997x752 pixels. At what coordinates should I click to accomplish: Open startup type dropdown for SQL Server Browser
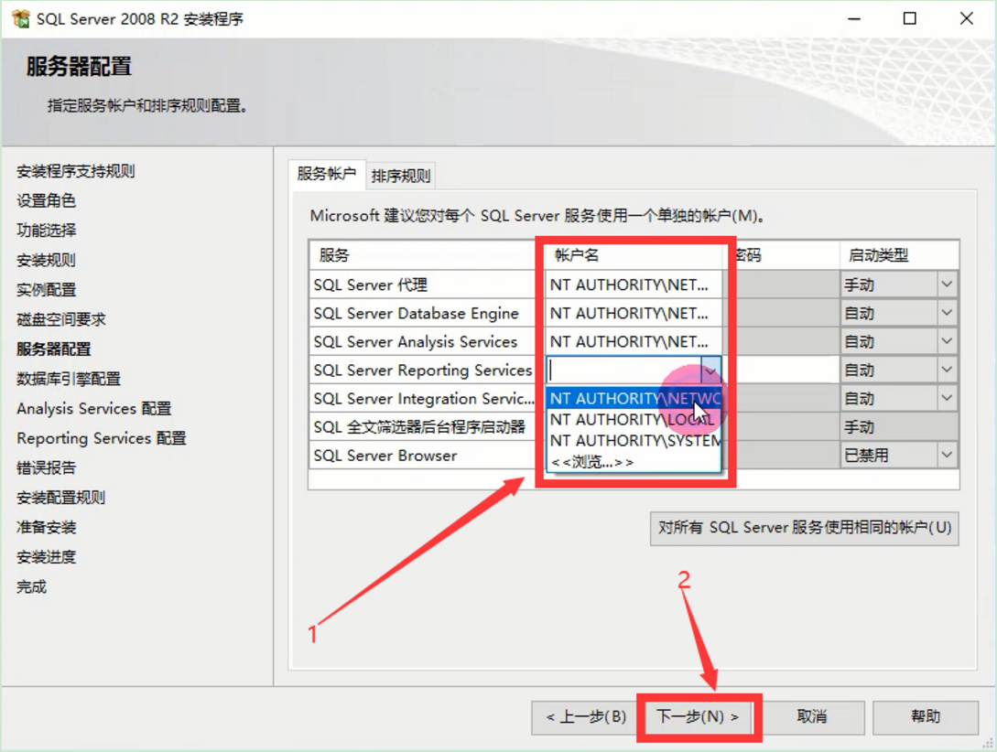947,455
